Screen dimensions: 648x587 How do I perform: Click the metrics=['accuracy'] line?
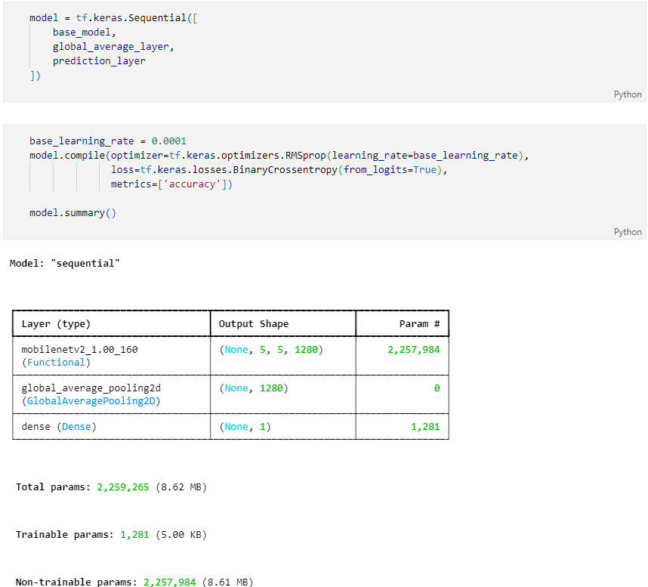coord(171,184)
